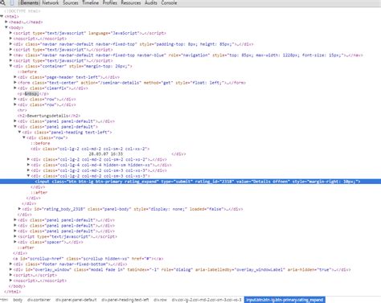This screenshot has height=303, width=381.
Task: Collapse the div class="panel-heading text-left" node
Action: click(x=19, y=132)
